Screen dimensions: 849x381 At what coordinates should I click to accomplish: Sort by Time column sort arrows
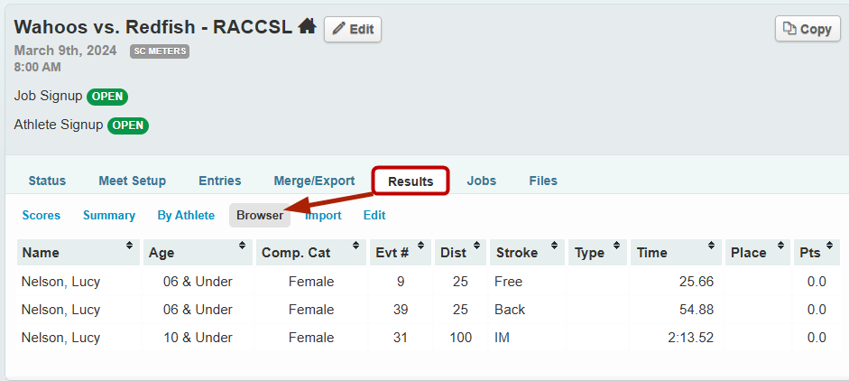click(711, 246)
